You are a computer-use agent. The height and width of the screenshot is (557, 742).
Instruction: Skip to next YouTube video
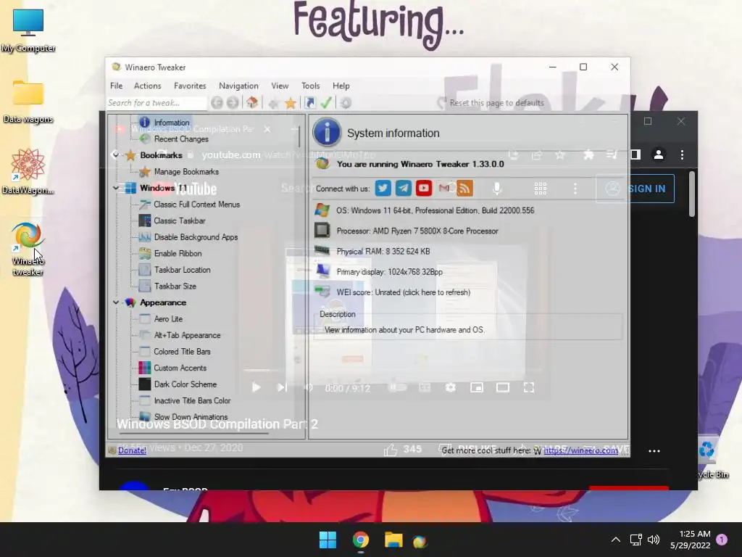(282, 387)
